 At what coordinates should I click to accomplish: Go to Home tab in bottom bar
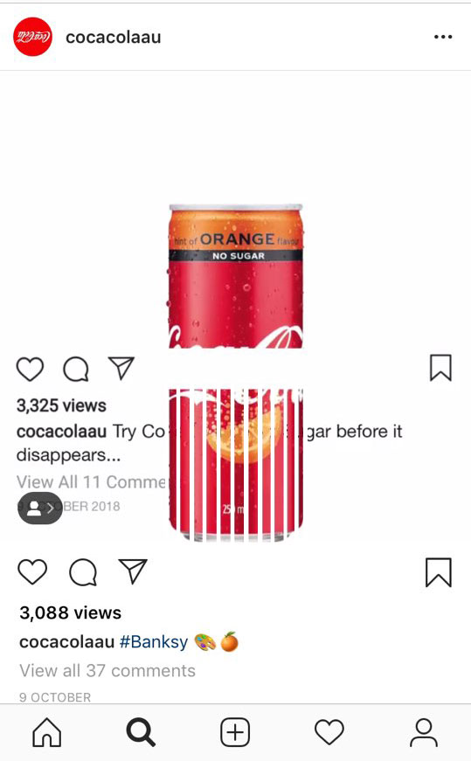coord(46,732)
